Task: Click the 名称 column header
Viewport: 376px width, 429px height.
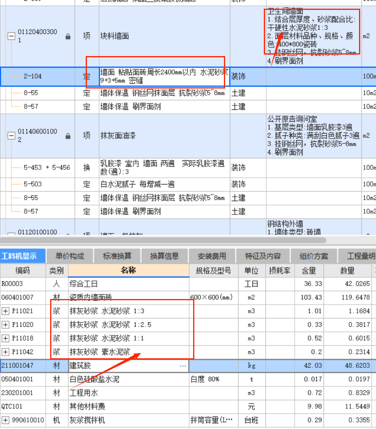Action: tap(128, 271)
